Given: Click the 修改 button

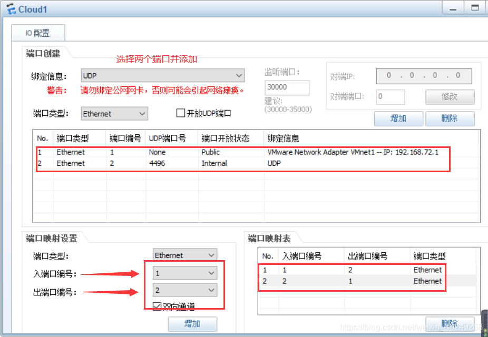Looking at the screenshot, I should [450, 97].
